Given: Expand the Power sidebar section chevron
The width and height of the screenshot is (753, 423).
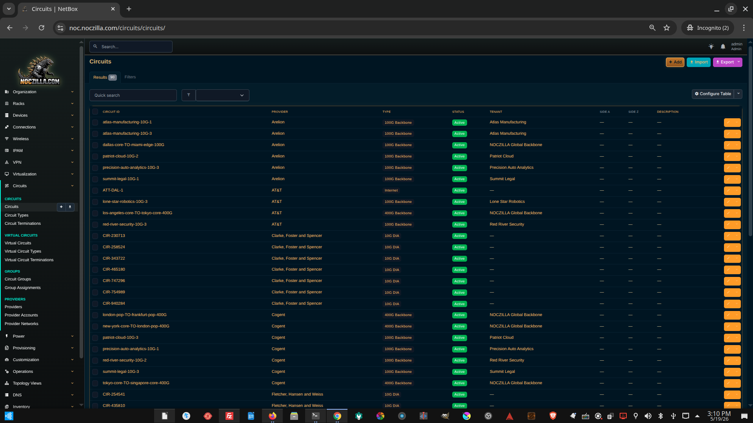Looking at the screenshot, I should click(x=72, y=336).
